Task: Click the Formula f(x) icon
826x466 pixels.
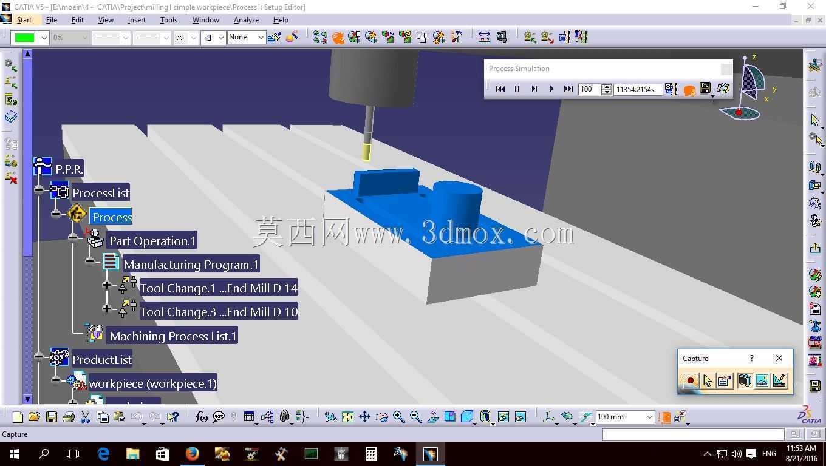Action: [x=202, y=417]
